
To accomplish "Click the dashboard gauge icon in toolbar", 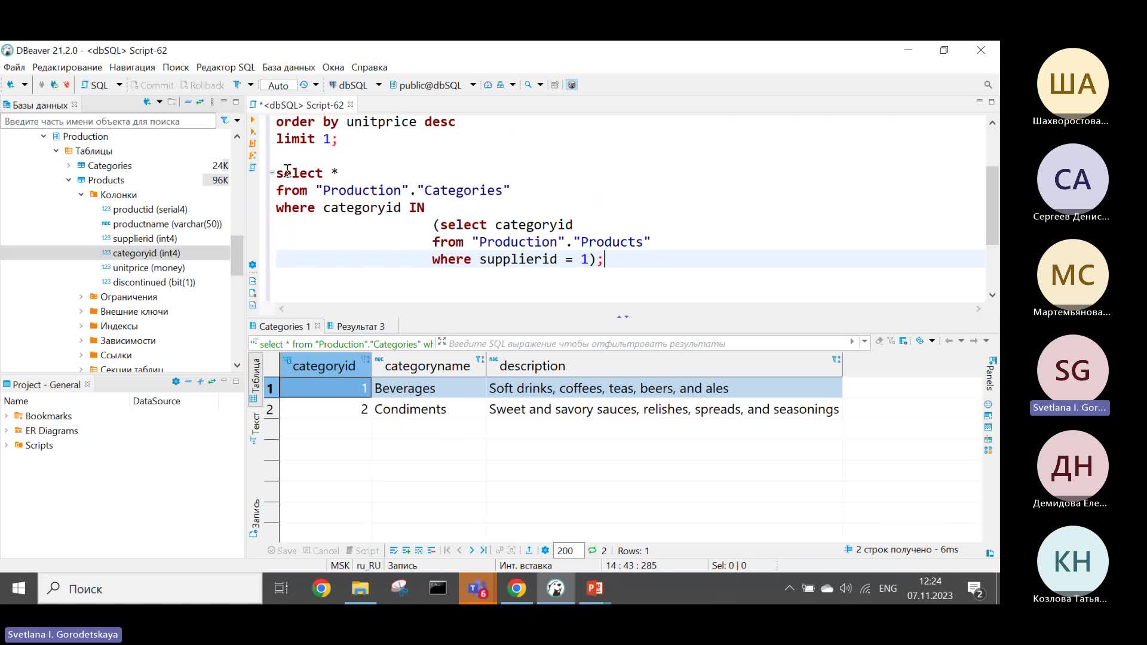I will [x=487, y=85].
